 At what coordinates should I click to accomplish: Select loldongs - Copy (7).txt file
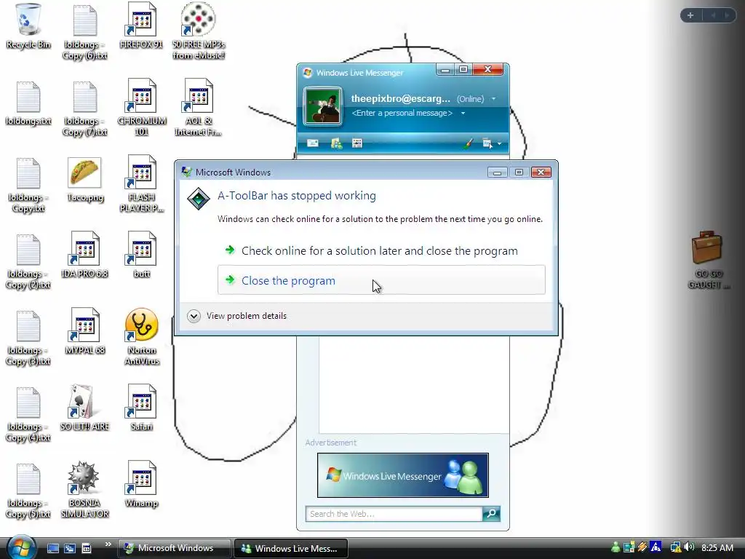click(x=85, y=97)
